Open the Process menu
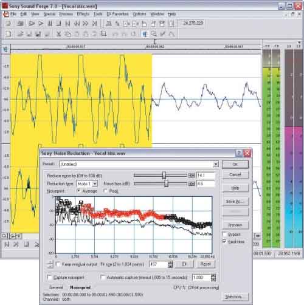 (x=66, y=14)
